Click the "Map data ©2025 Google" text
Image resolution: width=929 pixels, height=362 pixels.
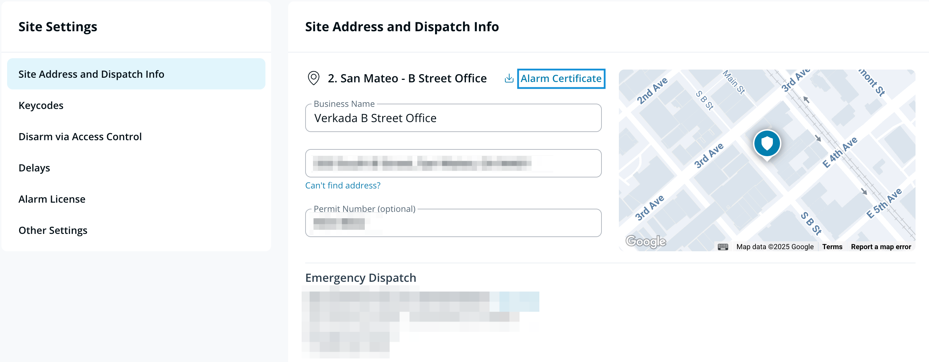click(775, 247)
